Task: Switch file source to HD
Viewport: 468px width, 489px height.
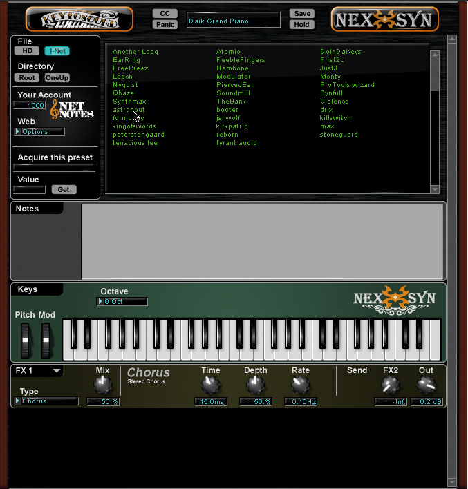Action: point(27,51)
